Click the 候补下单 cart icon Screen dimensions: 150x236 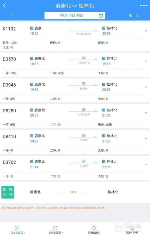coord(132,228)
